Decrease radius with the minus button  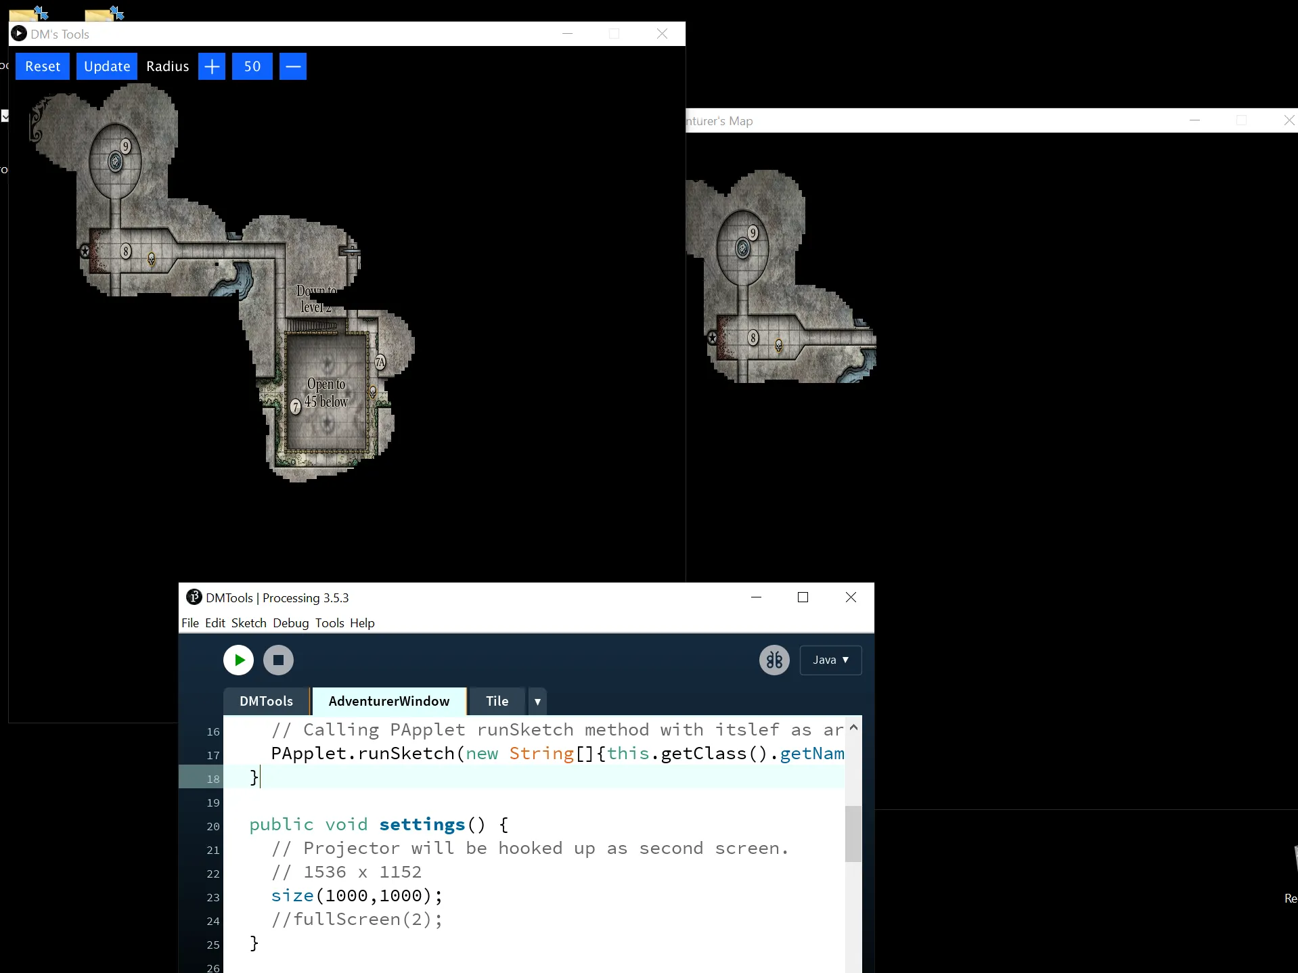point(293,66)
